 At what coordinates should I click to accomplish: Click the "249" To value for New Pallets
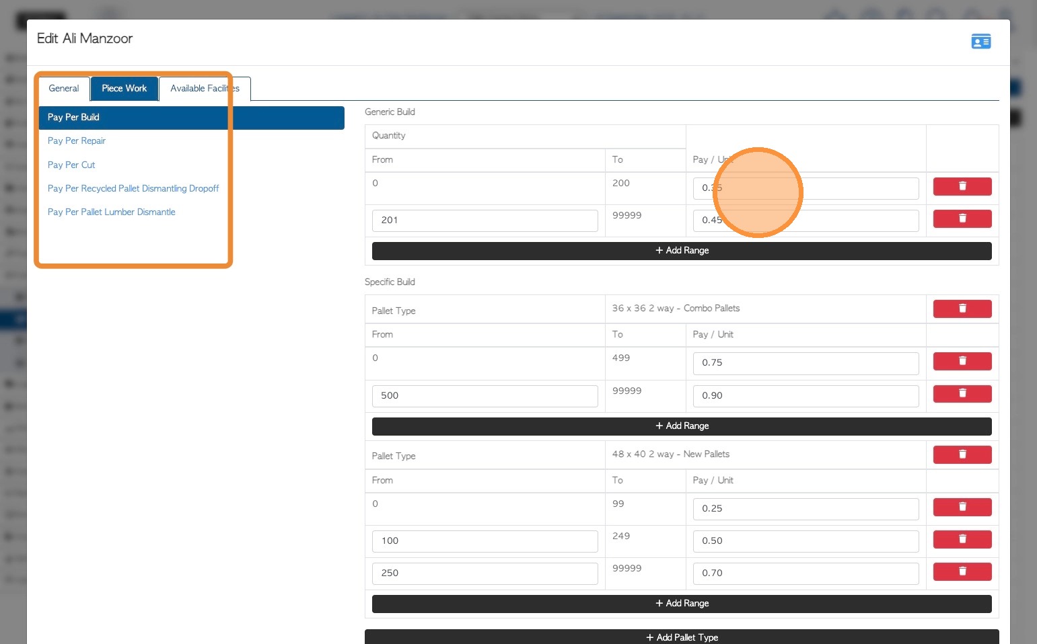pyautogui.click(x=621, y=536)
